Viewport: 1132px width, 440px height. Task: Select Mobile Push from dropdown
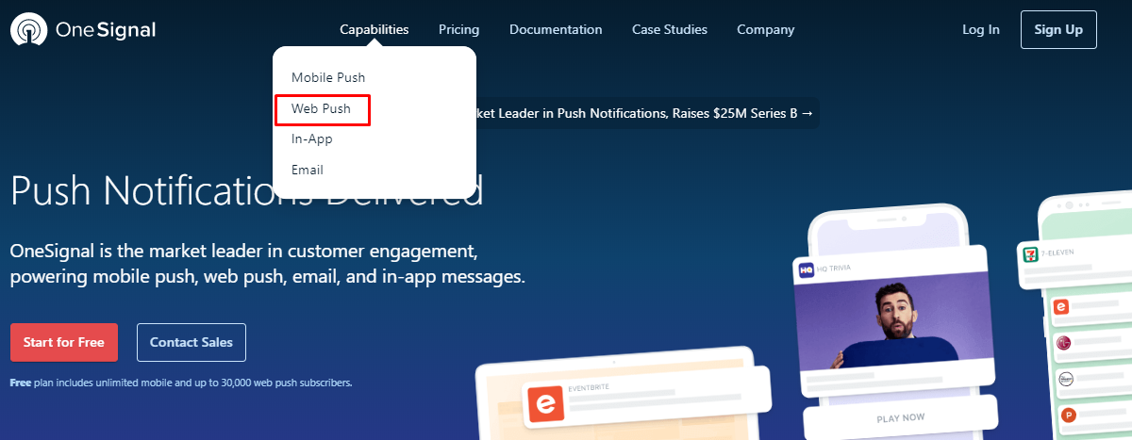[328, 77]
